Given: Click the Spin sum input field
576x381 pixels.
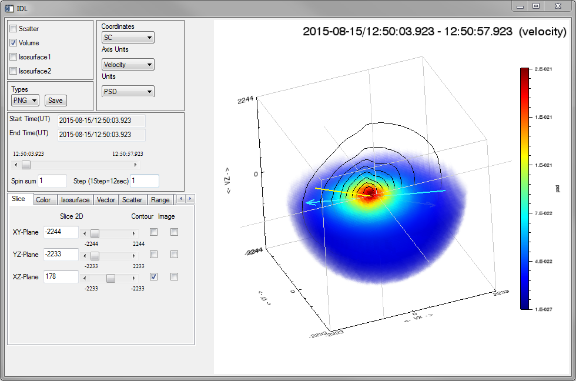Looking at the screenshot, I should 53,181.
